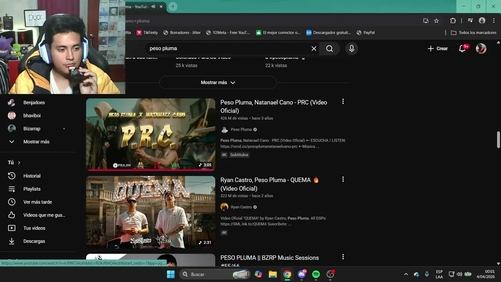Image resolution: width=501 pixels, height=282 pixels.
Task: Open the YouTube account avatar menu
Action: point(481,49)
